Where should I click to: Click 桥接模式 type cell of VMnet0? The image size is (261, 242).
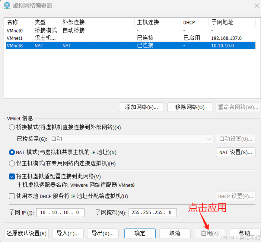46,30
